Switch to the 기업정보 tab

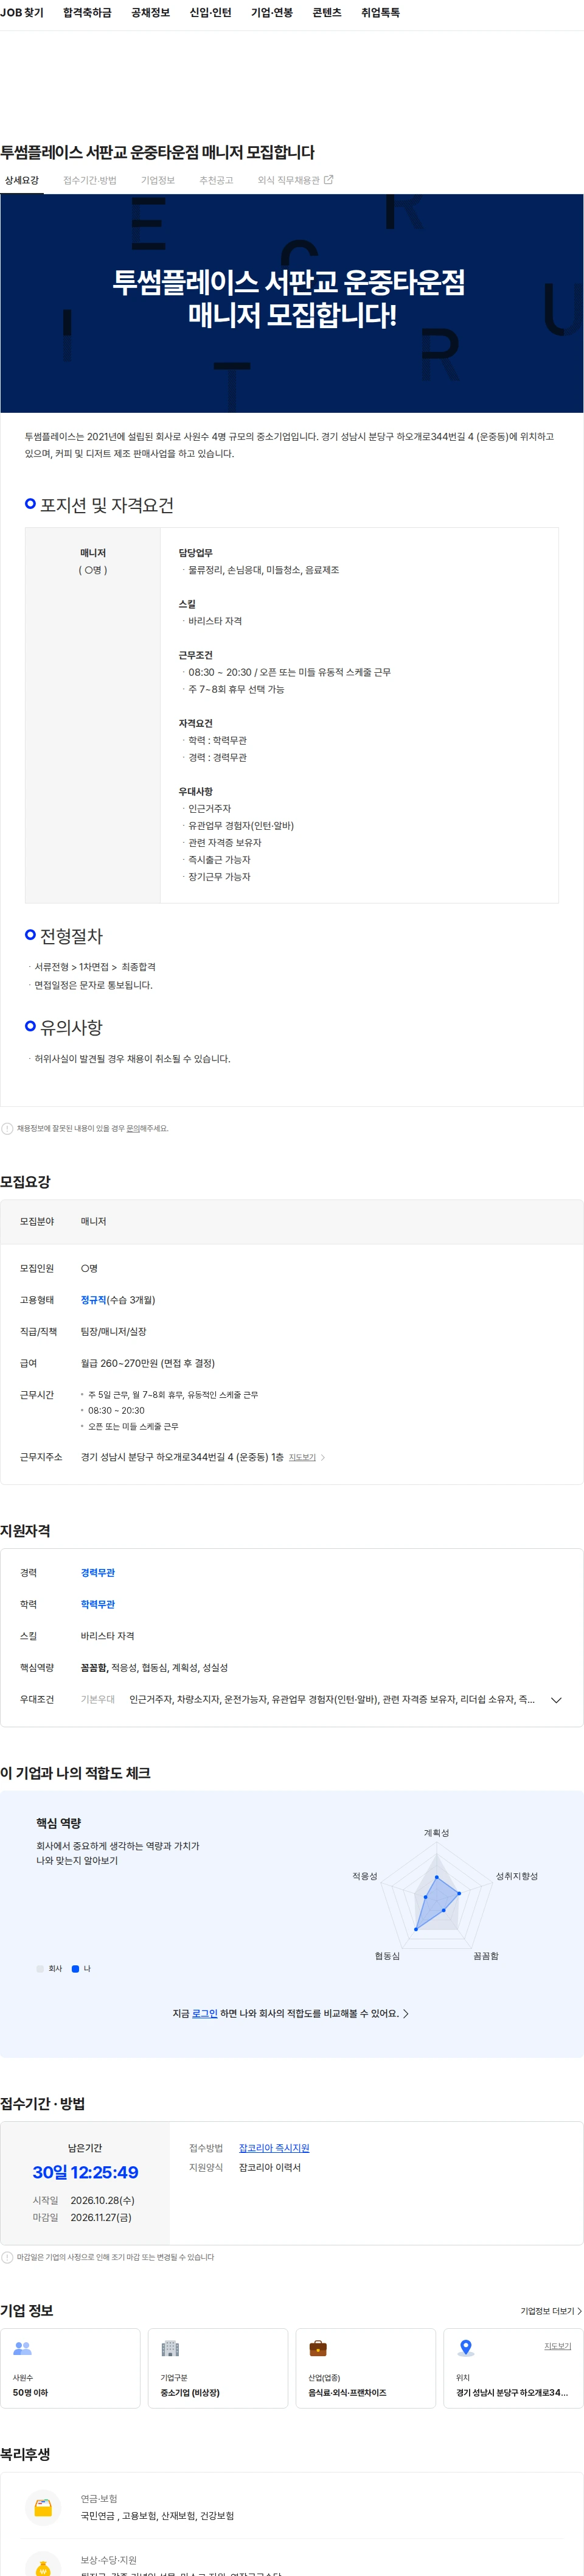(158, 180)
